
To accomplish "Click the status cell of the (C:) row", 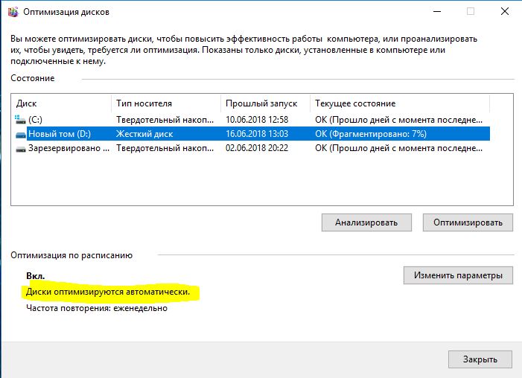I will [398, 120].
